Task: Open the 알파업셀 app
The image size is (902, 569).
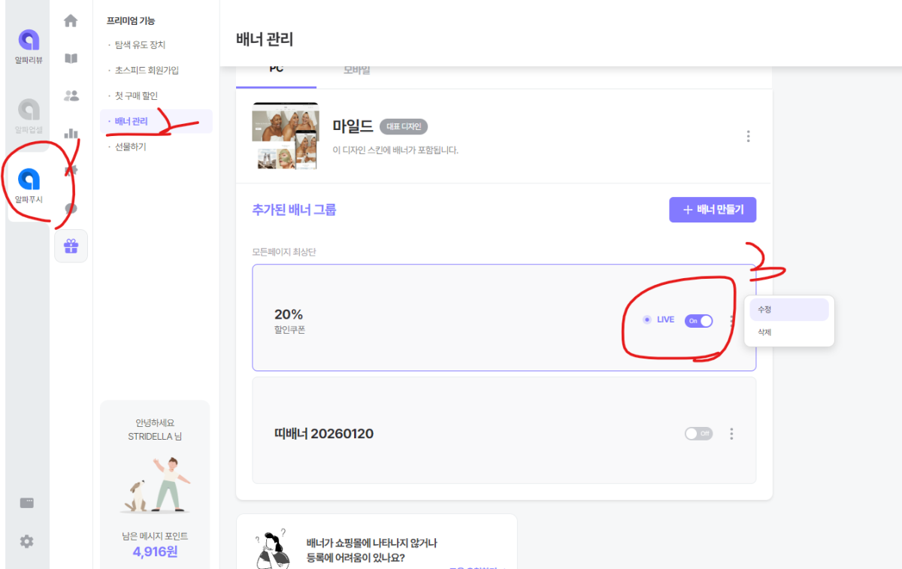Action: click(x=29, y=117)
